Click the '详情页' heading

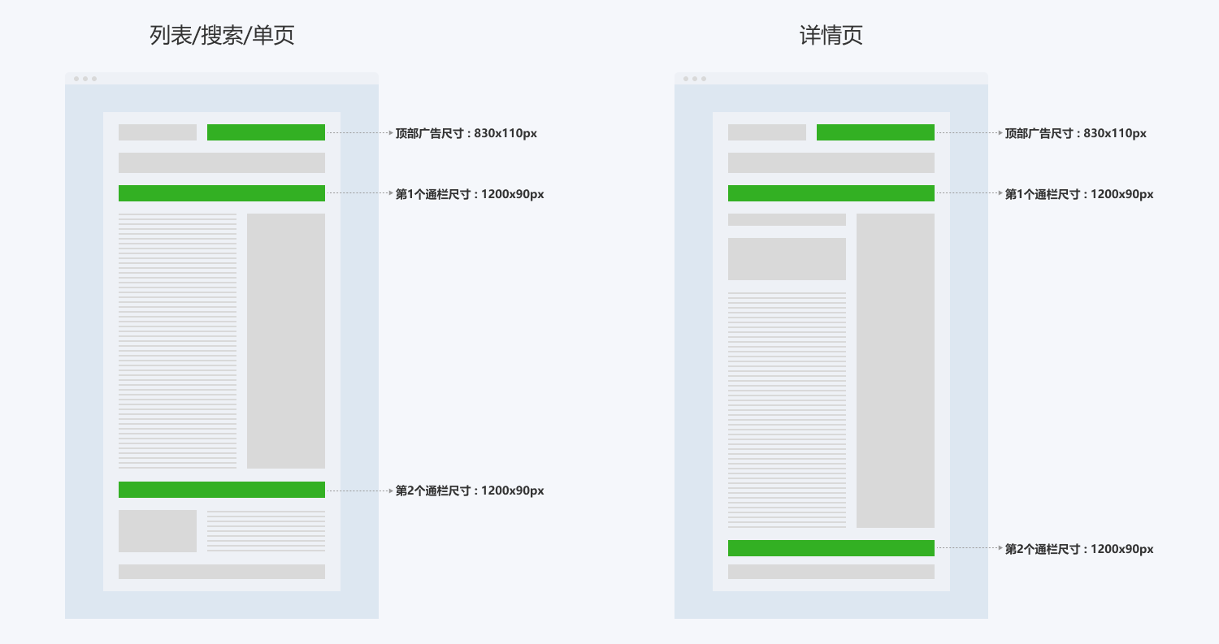coord(831,36)
